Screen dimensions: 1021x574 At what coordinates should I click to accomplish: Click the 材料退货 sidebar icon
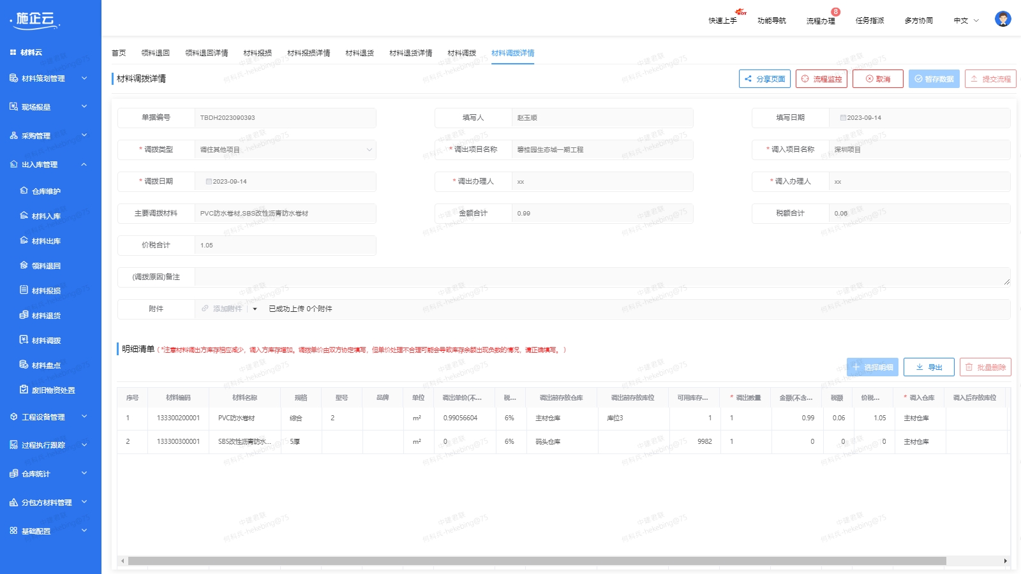(24, 315)
